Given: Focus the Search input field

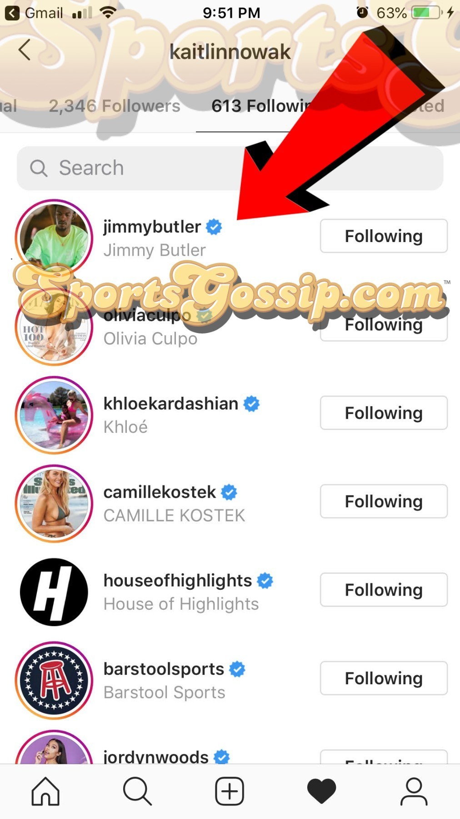Looking at the screenshot, I should 230,168.
